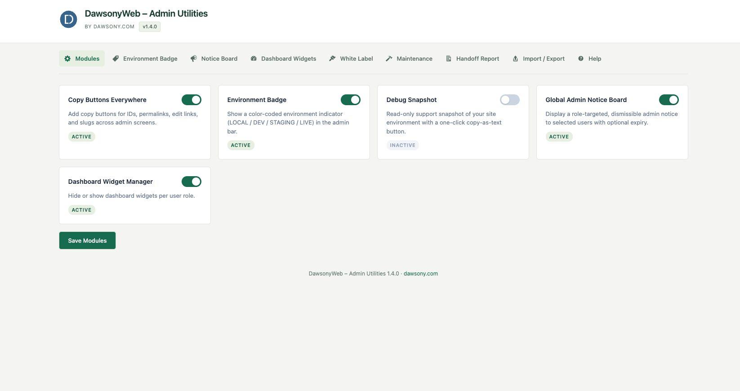Toggle off Global Admin Notice Board
The height and width of the screenshot is (391, 740).
tap(669, 100)
